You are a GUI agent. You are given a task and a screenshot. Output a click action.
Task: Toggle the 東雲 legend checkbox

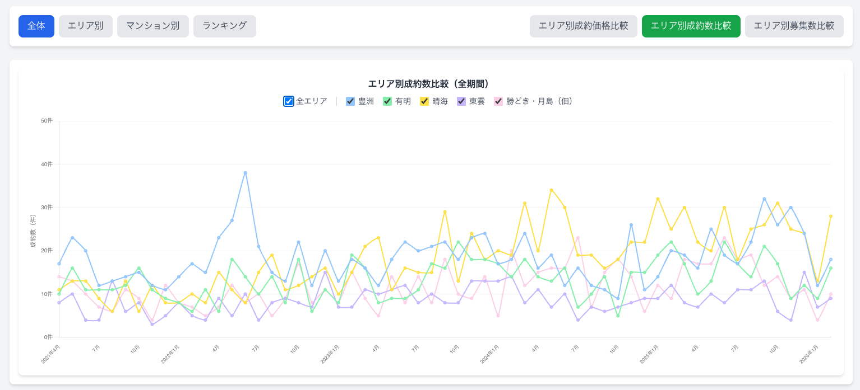(461, 101)
